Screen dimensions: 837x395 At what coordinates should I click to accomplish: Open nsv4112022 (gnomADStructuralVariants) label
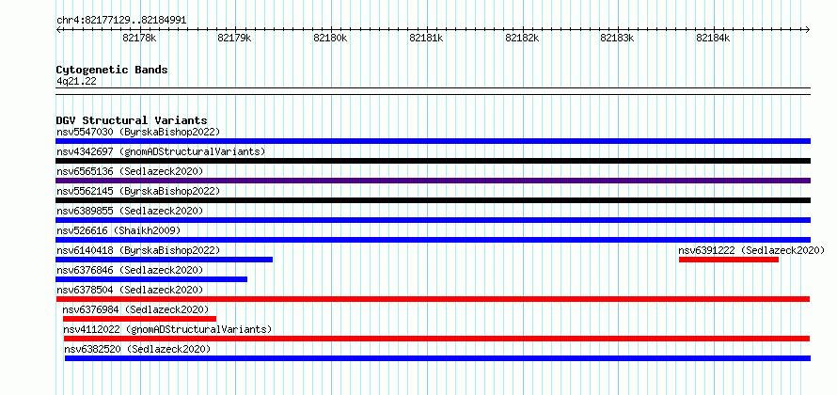(167, 329)
